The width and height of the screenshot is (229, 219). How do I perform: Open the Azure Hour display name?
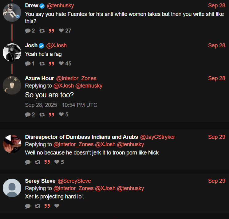tap(39, 78)
